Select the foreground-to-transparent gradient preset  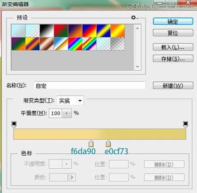pyautogui.click(x=33, y=31)
